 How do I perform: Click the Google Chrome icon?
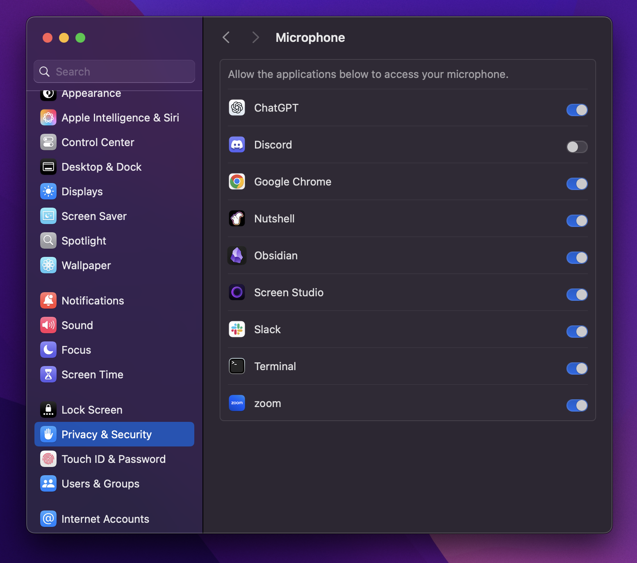tap(237, 181)
